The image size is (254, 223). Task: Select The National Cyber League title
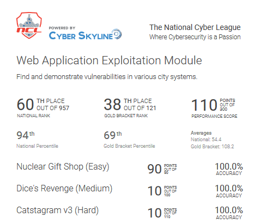195,27
